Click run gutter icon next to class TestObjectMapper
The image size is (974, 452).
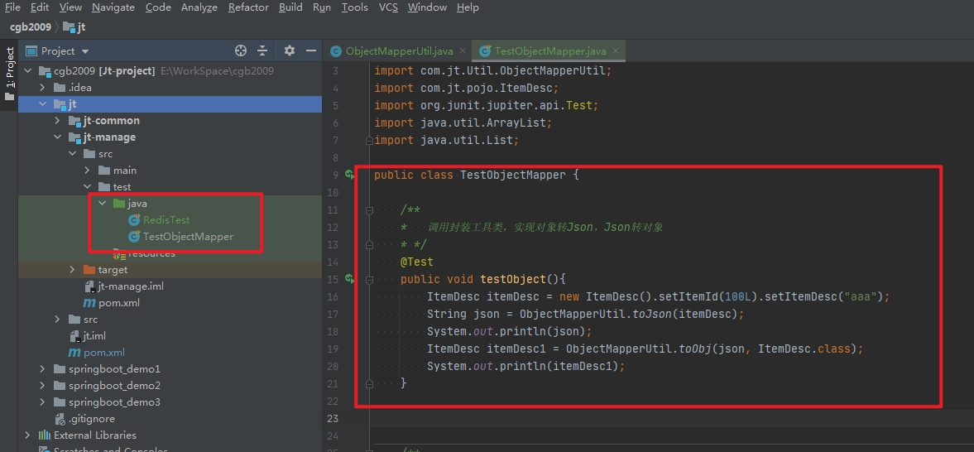(350, 176)
